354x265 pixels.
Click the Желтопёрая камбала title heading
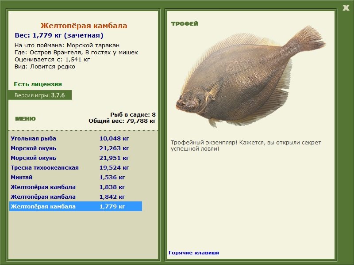pyautogui.click(x=84, y=26)
